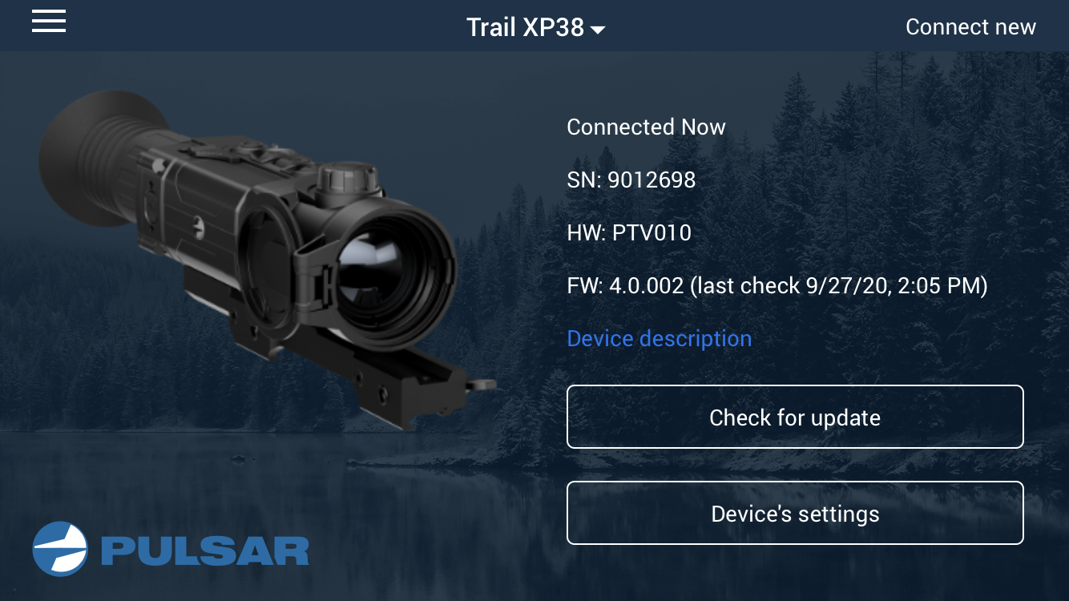Tap the HW: PTV010 hardware line

tap(628, 232)
